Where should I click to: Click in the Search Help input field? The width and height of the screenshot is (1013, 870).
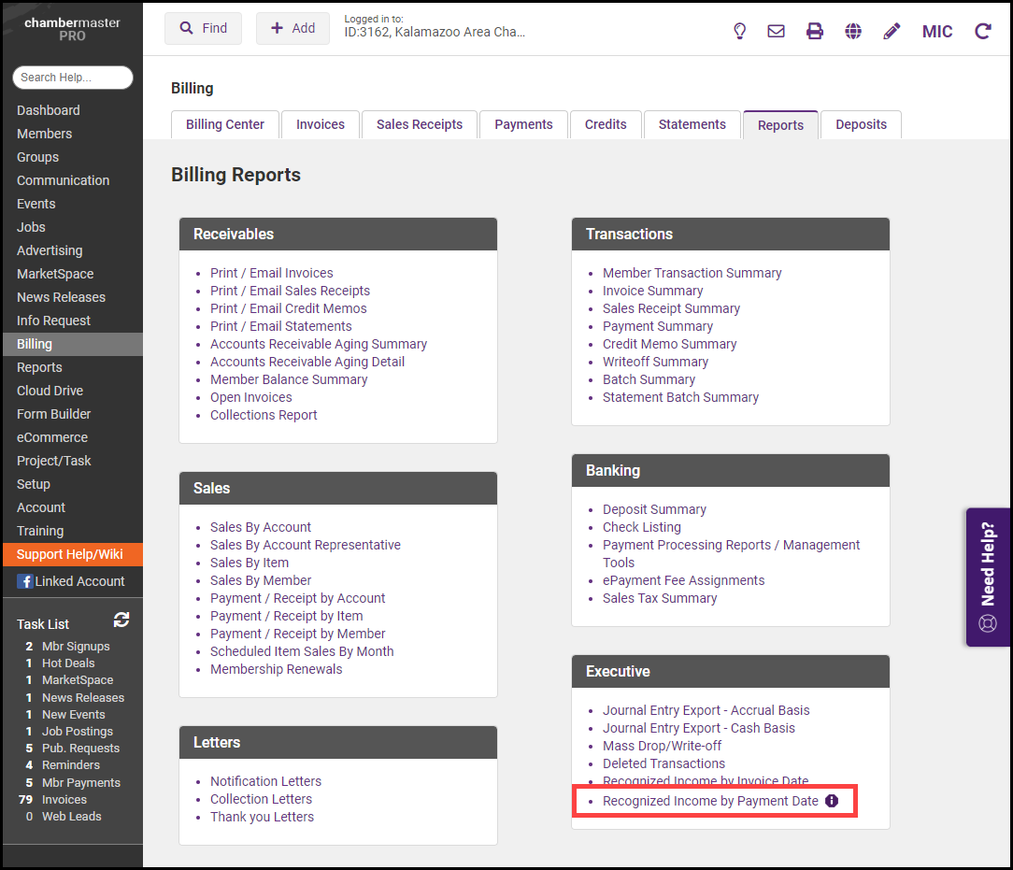click(73, 78)
